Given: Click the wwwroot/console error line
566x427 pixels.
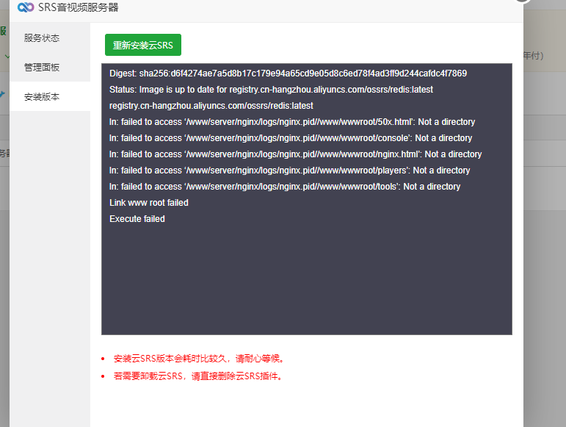Looking at the screenshot, I should pyautogui.click(x=291, y=138).
